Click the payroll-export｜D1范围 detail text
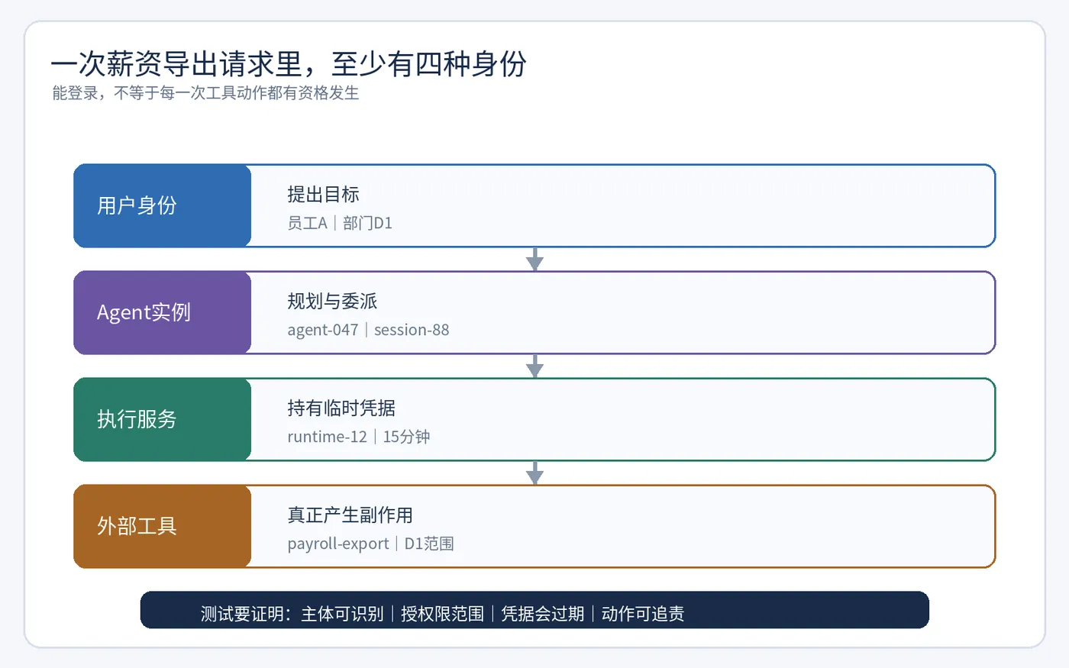This screenshot has height=668, width=1069. pyautogui.click(x=371, y=544)
